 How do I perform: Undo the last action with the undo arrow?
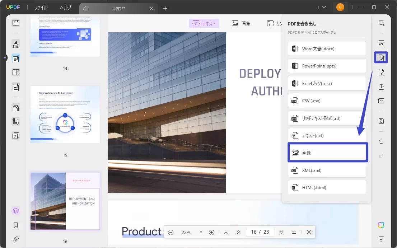click(381, 142)
